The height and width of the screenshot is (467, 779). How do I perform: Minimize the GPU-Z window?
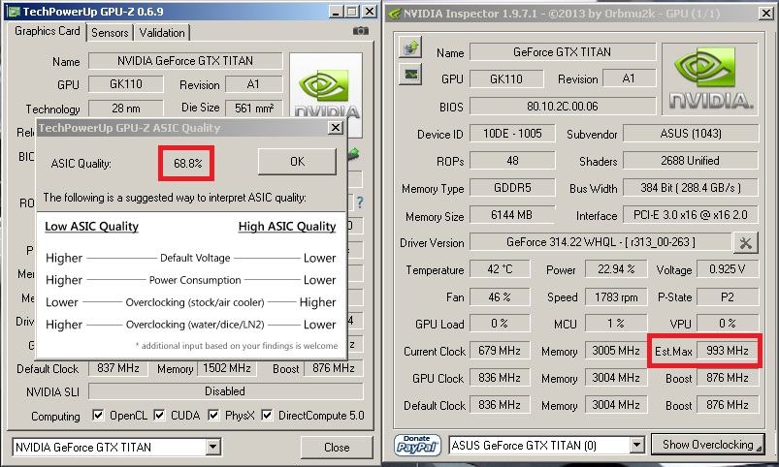[336, 12]
